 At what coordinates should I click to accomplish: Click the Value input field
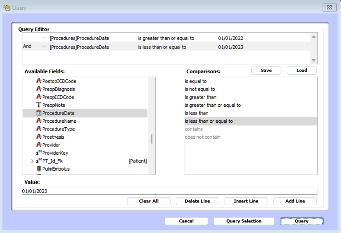coord(170,191)
